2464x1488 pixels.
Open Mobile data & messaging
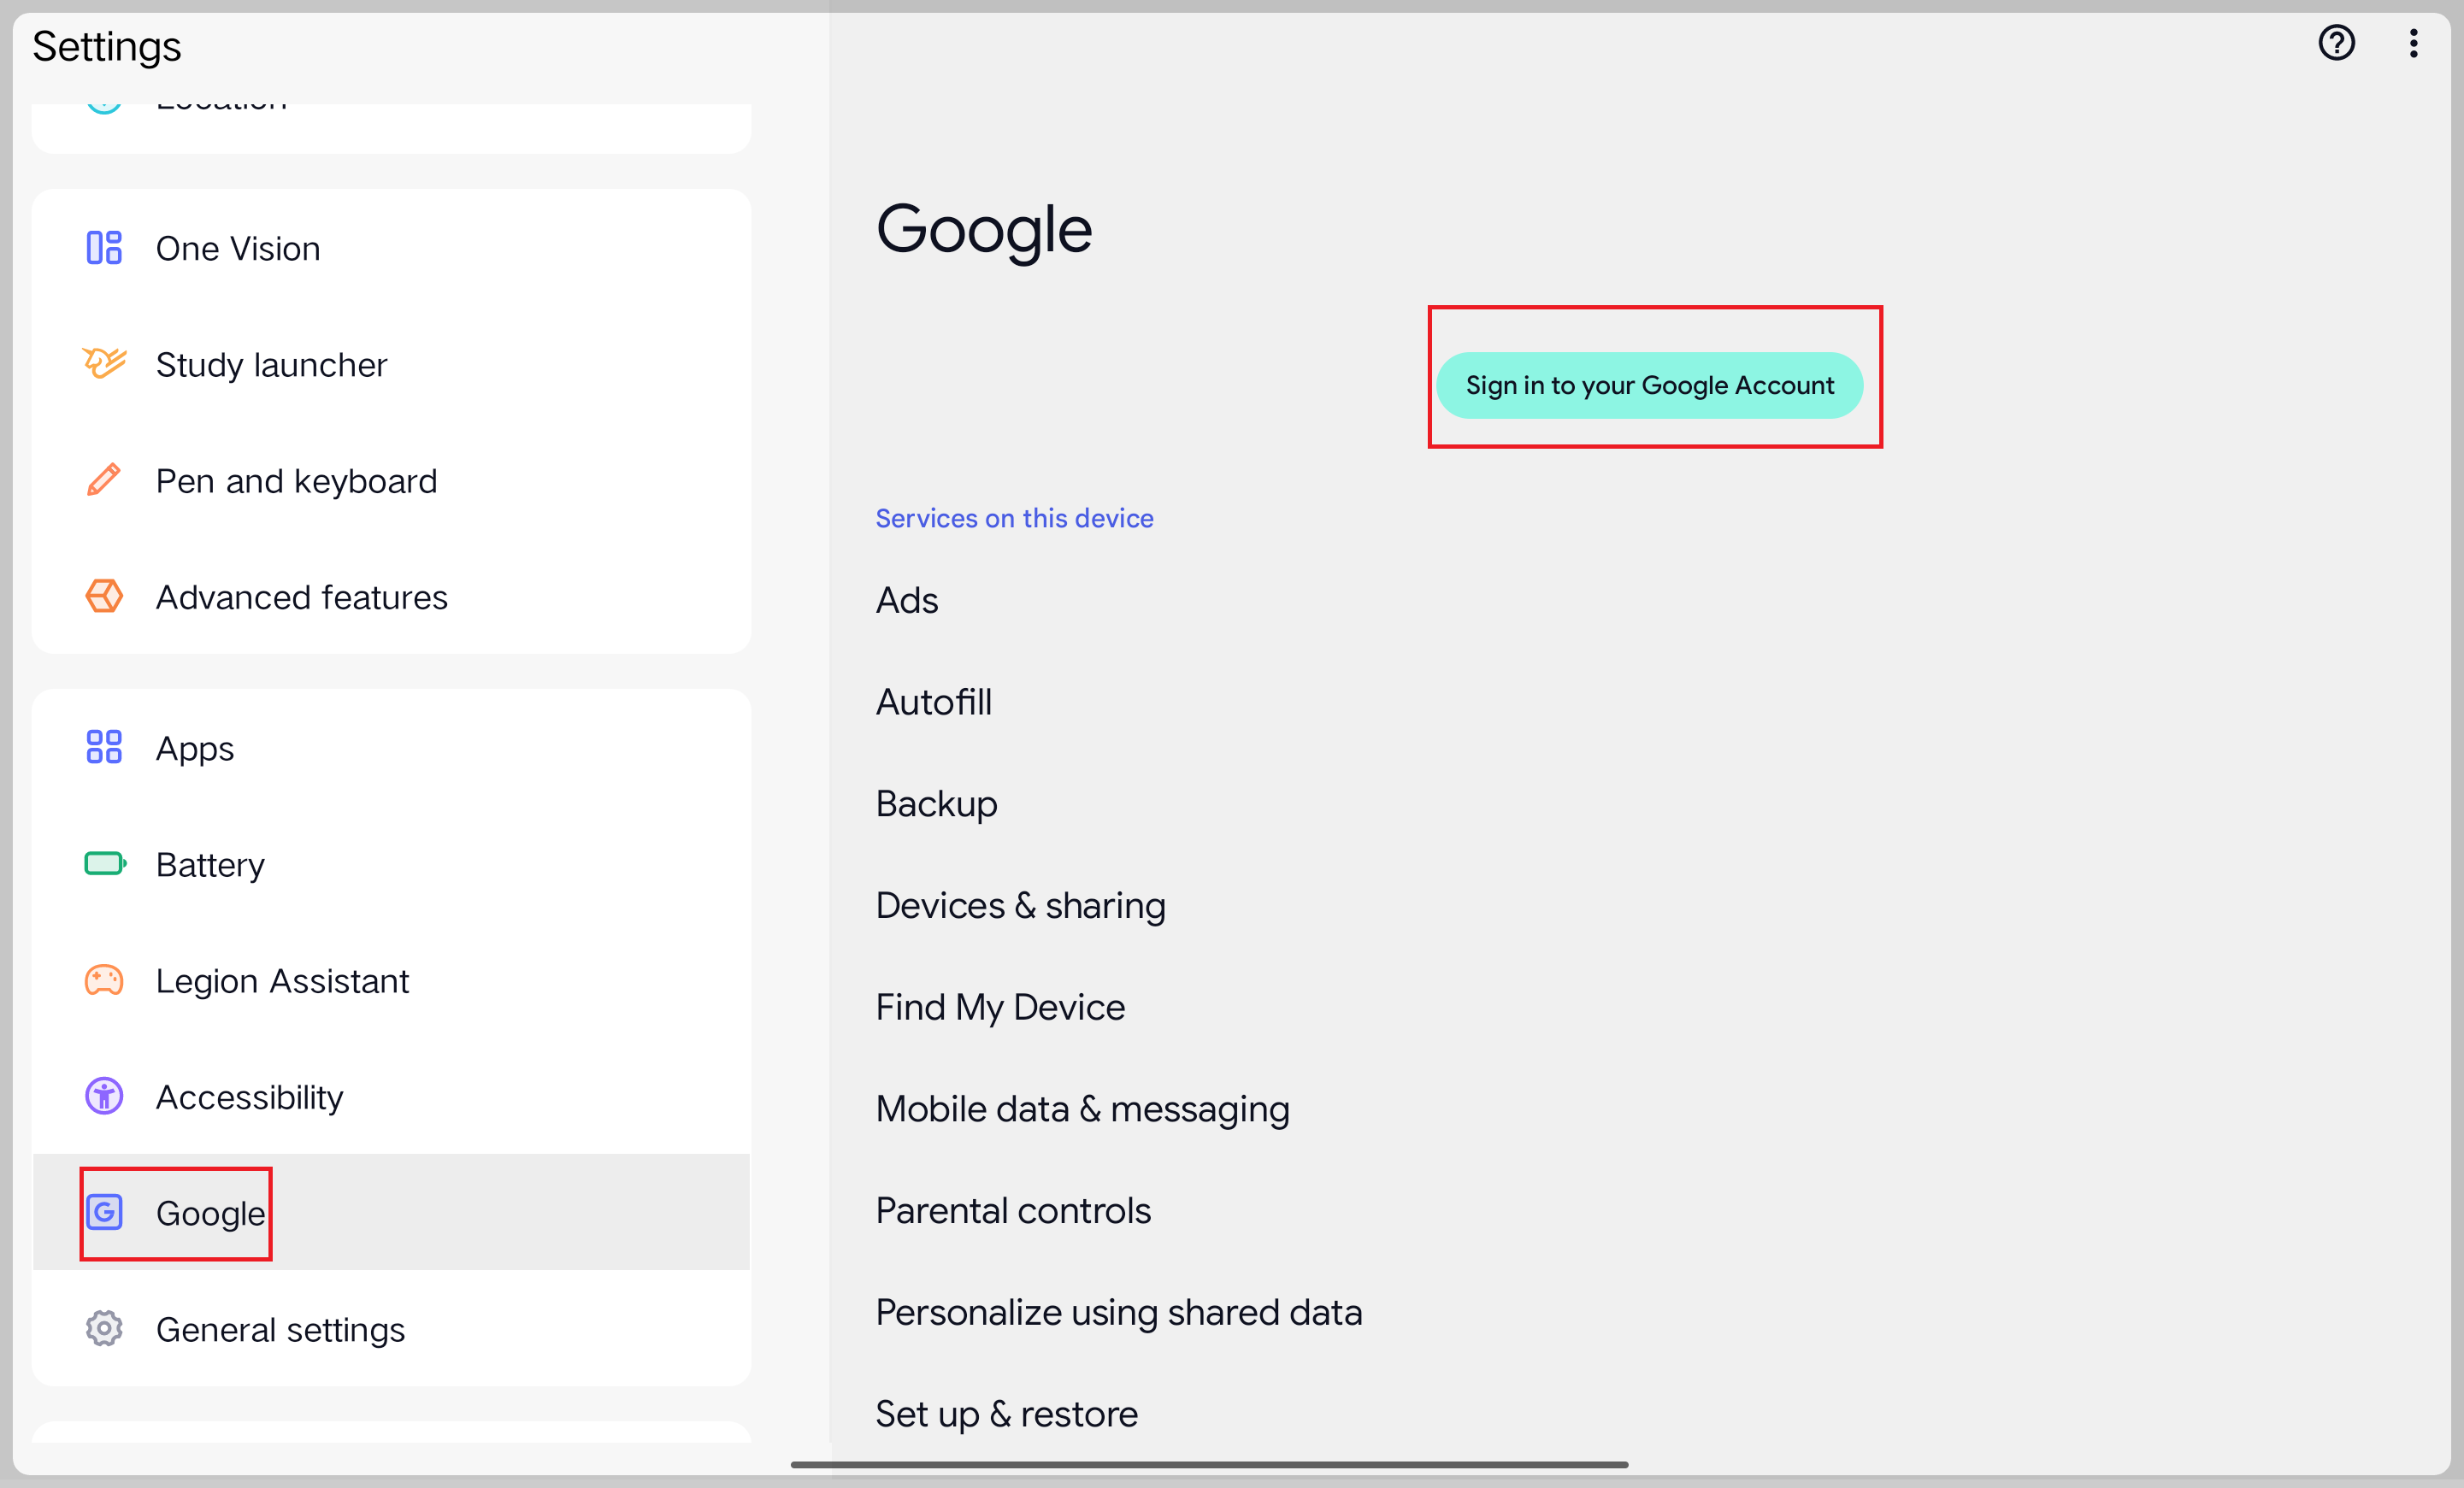(x=1082, y=1109)
